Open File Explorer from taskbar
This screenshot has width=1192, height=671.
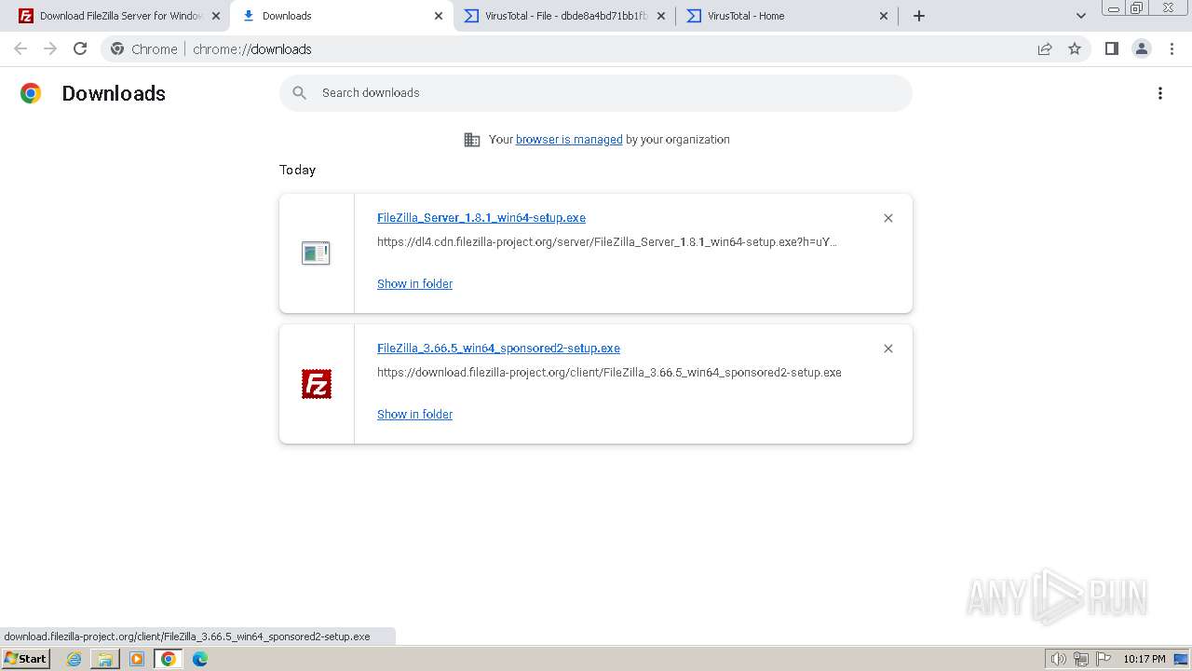click(x=105, y=659)
